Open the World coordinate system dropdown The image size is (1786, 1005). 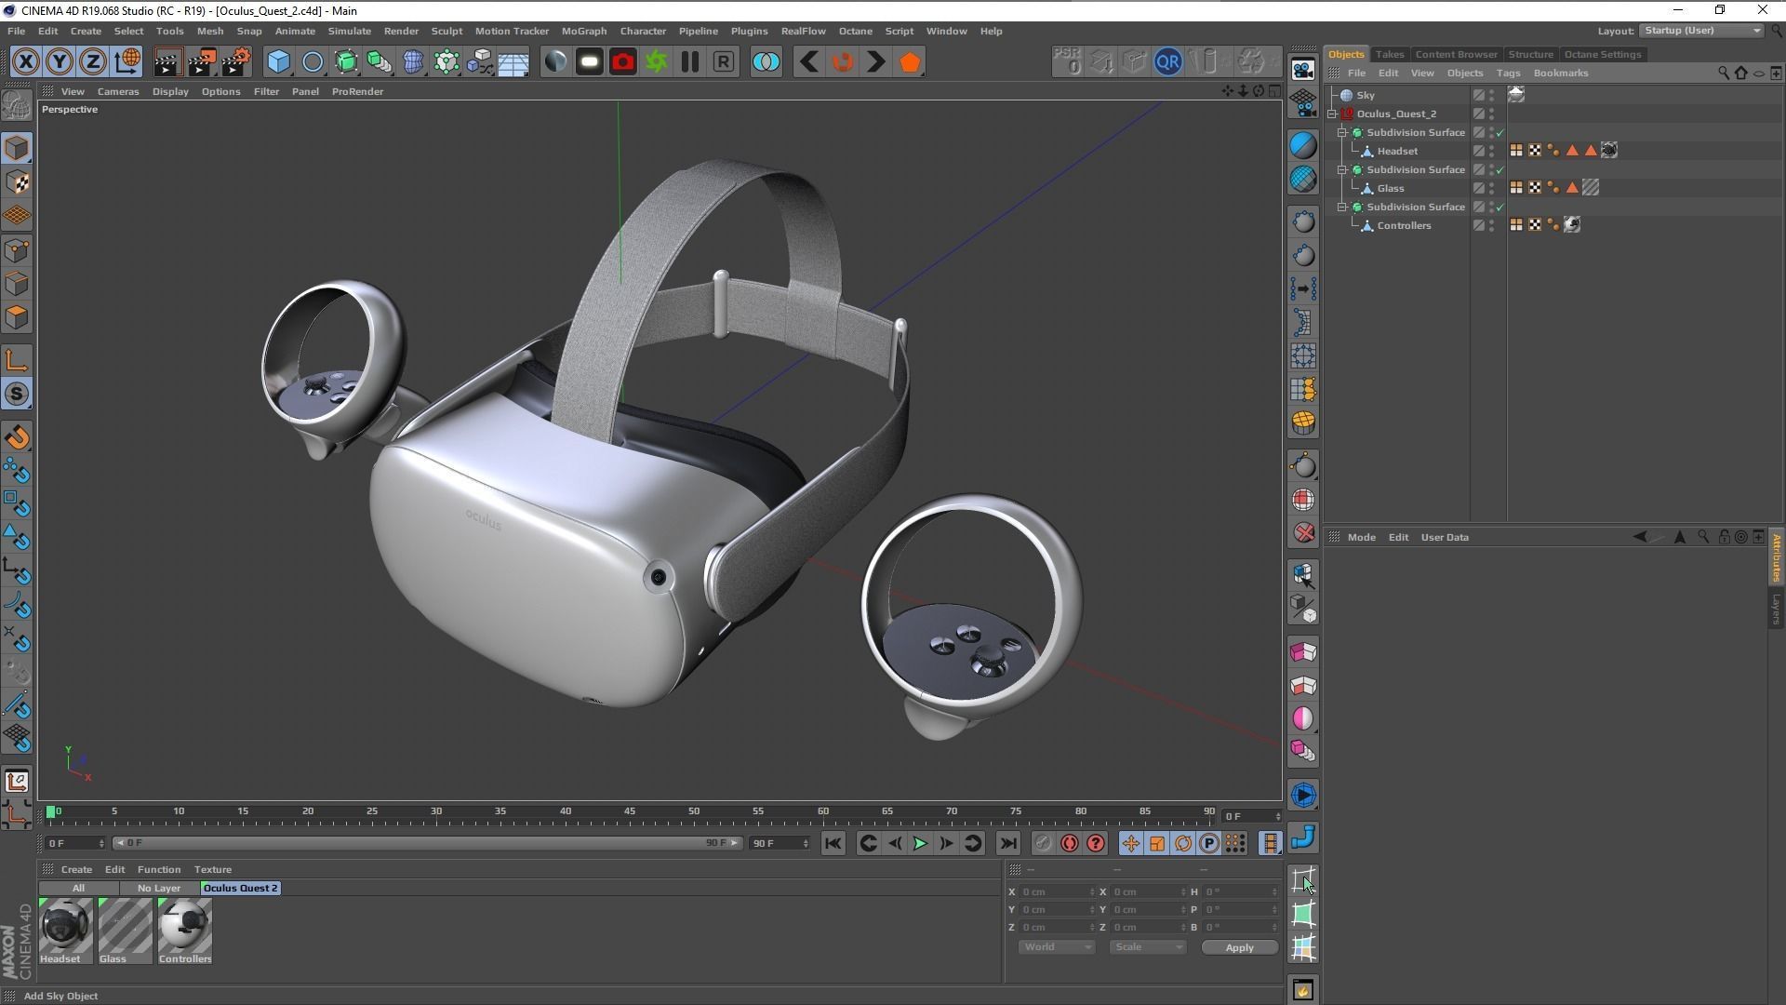pos(1056,947)
